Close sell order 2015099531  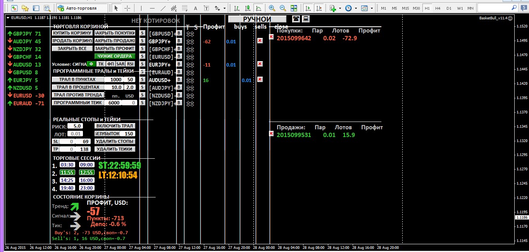271,134
